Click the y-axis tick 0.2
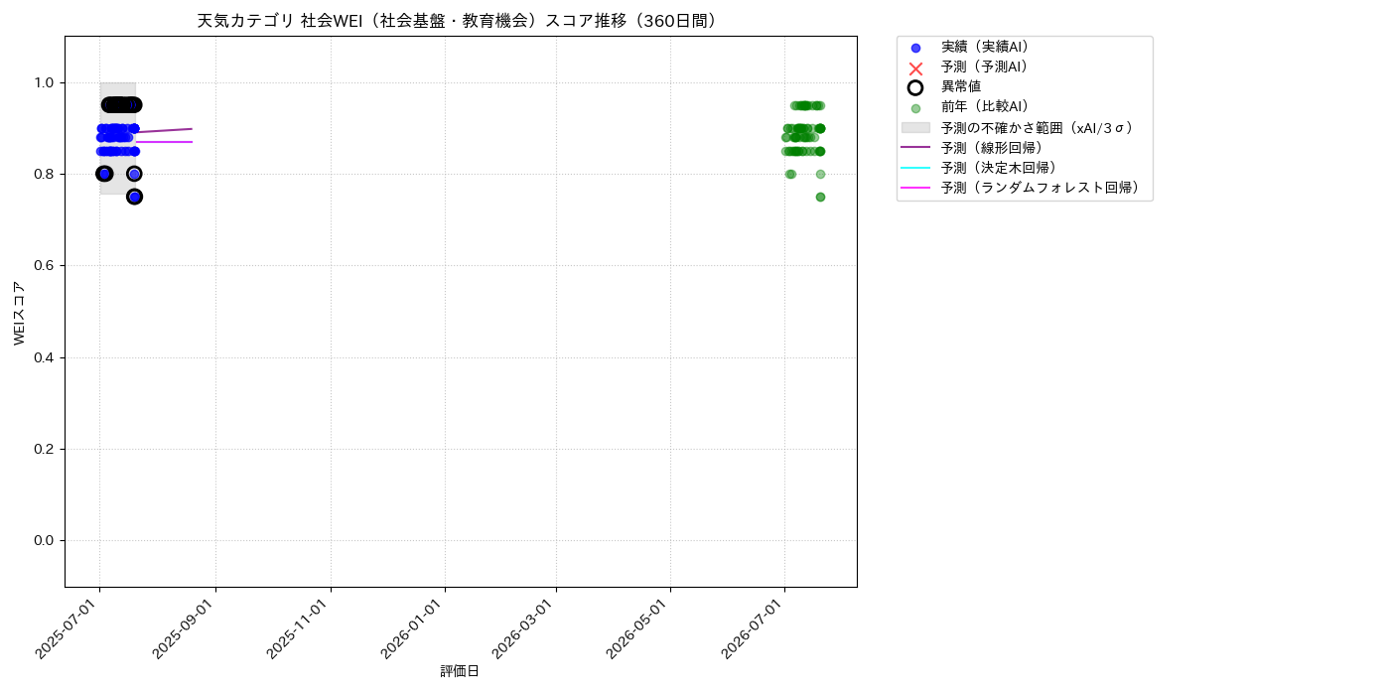This screenshot has width=1390, height=695. coord(46,449)
